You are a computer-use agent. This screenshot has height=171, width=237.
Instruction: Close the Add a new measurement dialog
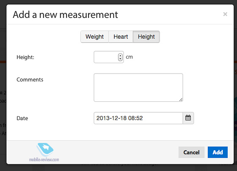[225, 14]
